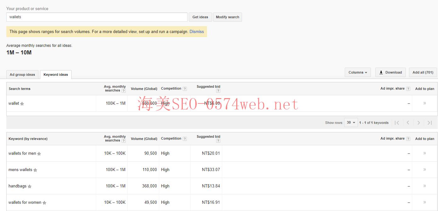Viewport: 438px width, 211px height.
Task: Click the Modify search button
Action: click(x=227, y=17)
